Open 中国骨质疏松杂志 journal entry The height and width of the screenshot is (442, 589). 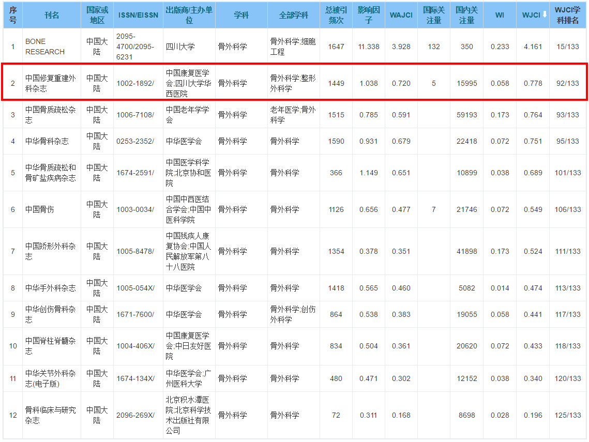pyautogui.click(x=50, y=115)
